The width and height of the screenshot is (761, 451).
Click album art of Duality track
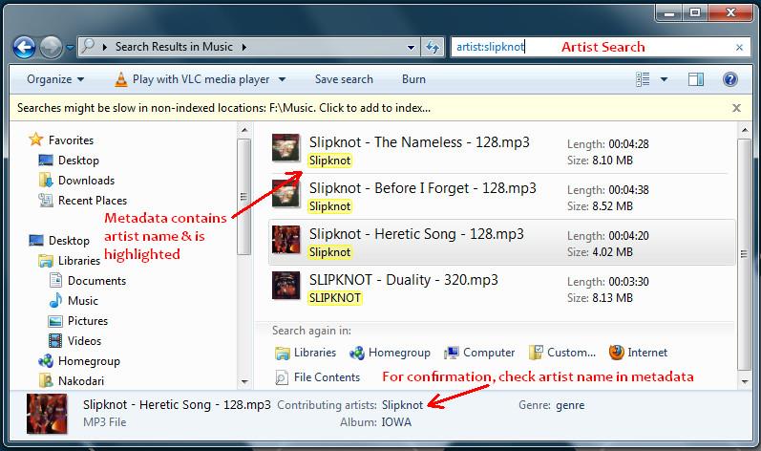tap(285, 285)
